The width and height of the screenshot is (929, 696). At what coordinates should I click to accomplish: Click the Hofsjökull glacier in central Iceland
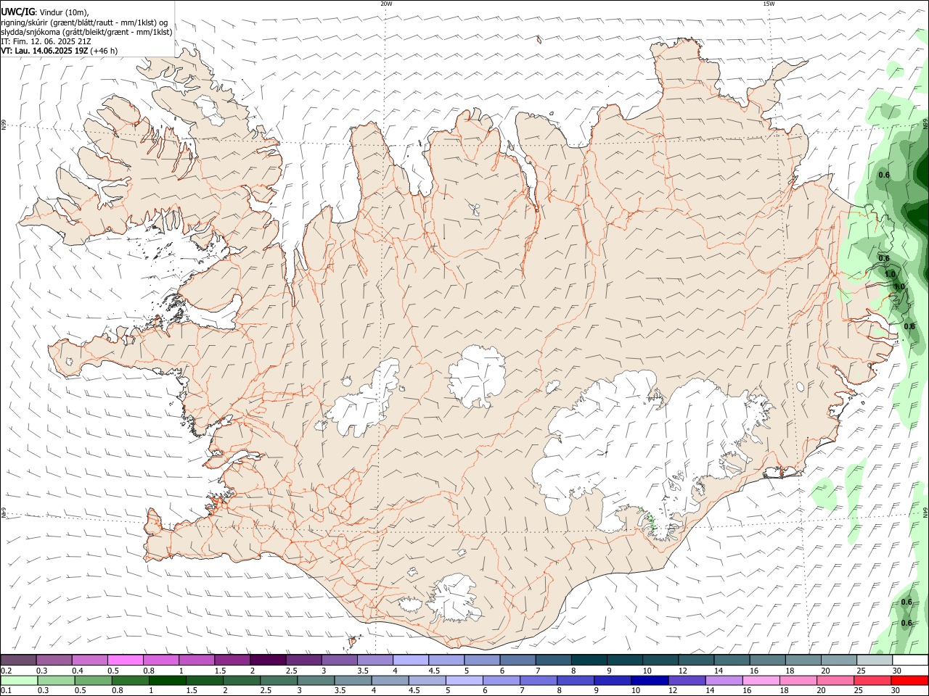coord(478,376)
